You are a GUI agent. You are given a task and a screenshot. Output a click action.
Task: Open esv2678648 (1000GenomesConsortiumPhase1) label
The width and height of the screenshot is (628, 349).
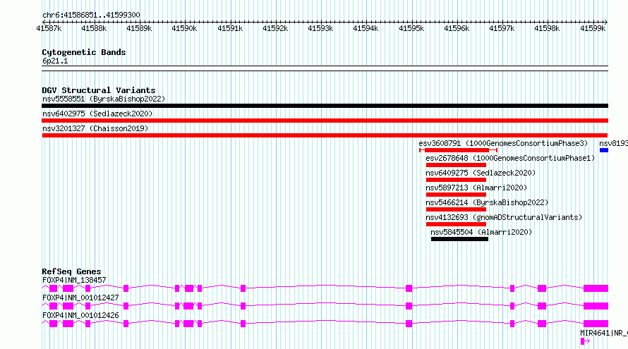click(x=510, y=158)
